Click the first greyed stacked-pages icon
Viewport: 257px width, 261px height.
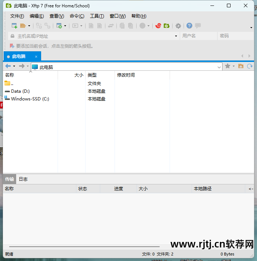coord(122,26)
